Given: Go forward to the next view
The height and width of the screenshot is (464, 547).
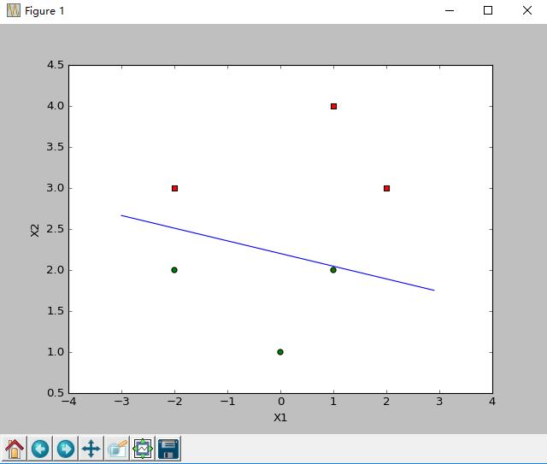Looking at the screenshot, I should coord(66,449).
